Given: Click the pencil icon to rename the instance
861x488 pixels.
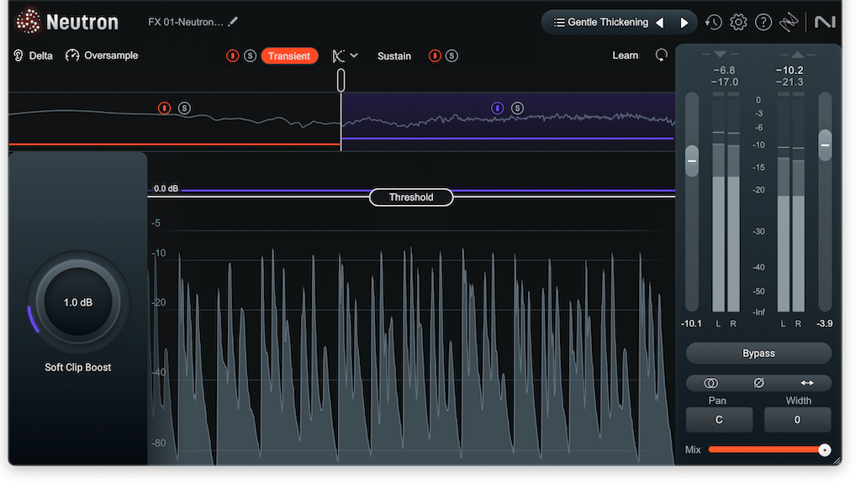Looking at the screenshot, I should [233, 22].
